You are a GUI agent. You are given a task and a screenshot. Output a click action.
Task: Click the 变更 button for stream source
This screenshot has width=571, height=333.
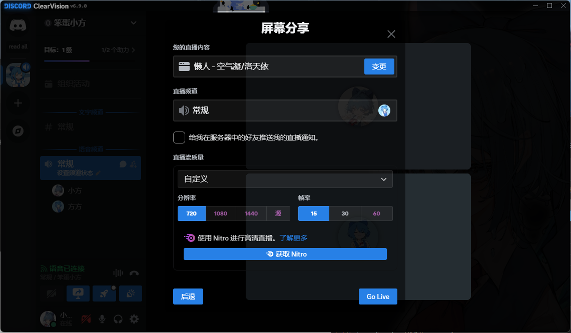coord(379,66)
